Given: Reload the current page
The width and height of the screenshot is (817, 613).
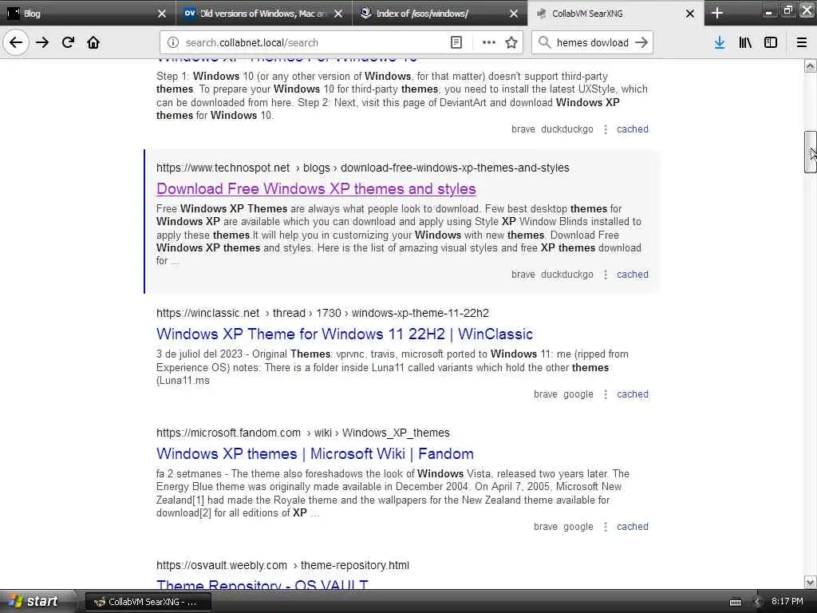Looking at the screenshot, I should (x=68, y=42).
